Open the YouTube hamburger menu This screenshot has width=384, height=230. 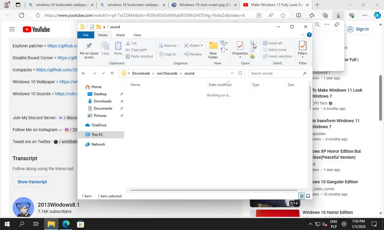point(12,29)
